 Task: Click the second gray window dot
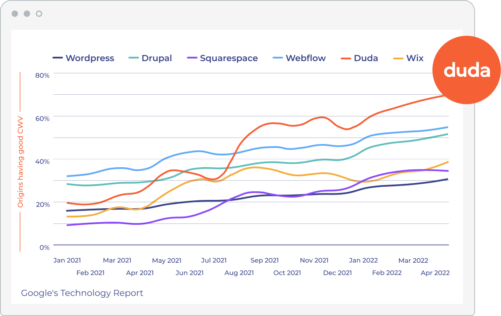[27, 14]
